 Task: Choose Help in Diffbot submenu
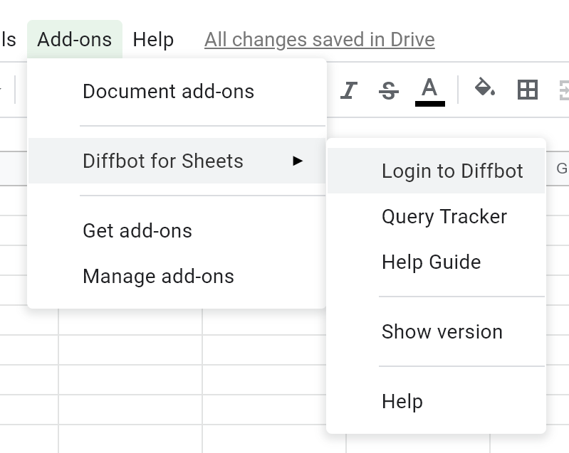pos(436,402)
